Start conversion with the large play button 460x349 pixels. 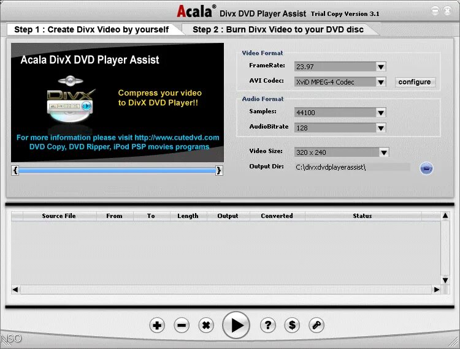tap(236, 325)
